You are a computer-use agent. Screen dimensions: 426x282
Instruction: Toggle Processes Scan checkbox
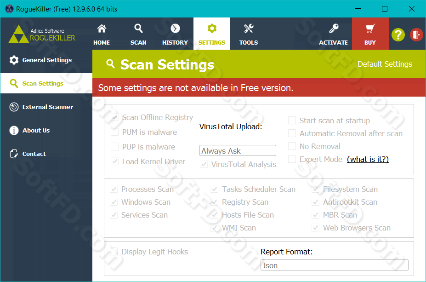click(114, 189)
